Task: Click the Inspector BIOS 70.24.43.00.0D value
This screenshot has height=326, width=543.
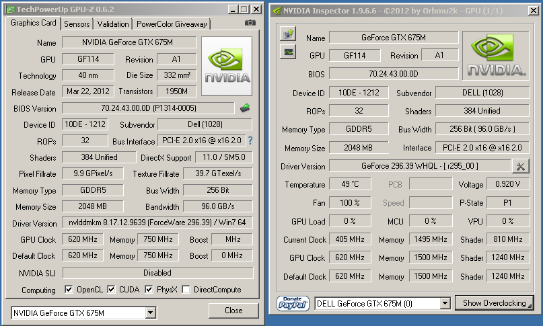Action: click(394, 74)
